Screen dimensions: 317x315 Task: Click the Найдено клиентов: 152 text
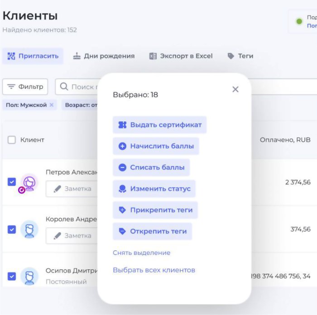coord(40,30)
